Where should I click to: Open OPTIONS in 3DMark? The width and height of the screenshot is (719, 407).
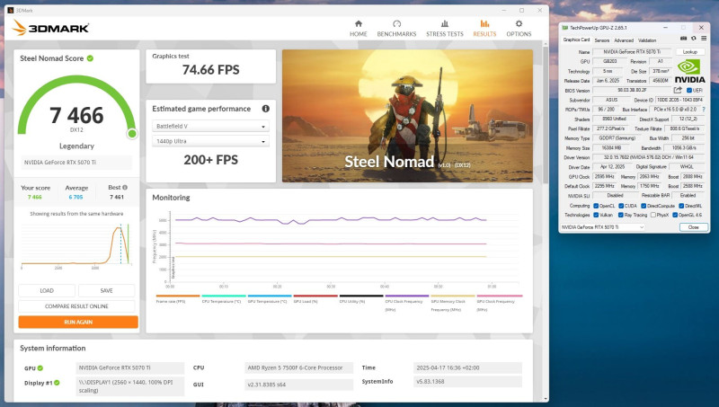tap(519, 29)
